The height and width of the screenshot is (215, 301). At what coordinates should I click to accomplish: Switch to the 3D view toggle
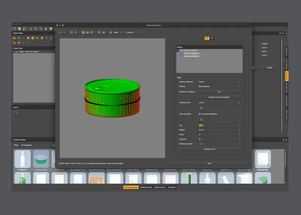[x=207, y=38]
